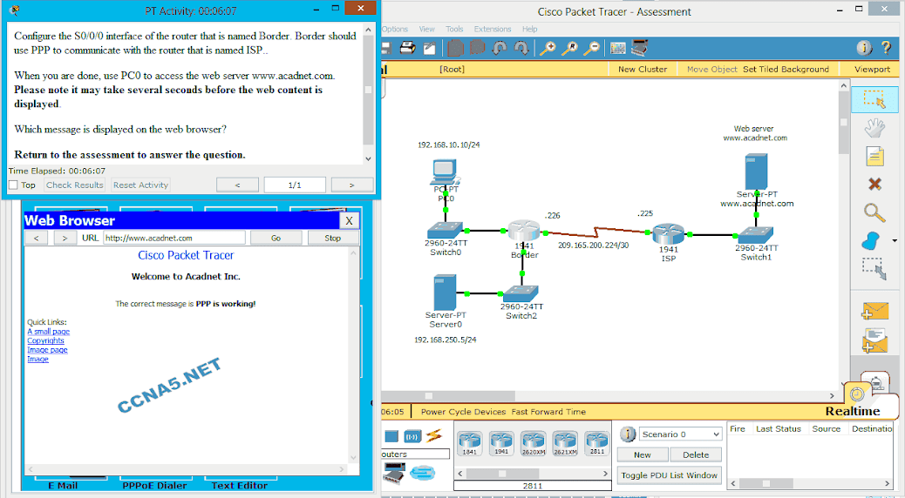Choose the Select tool in right toolbar

pyautogui.click(x=874, y=100)
